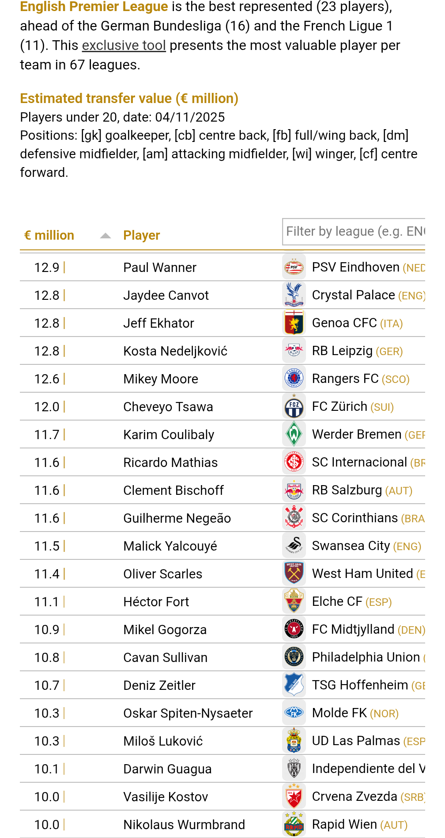The width and height of the screenshot is (445, 838).
Task: Click the € million column header
Action: (49, 235)
